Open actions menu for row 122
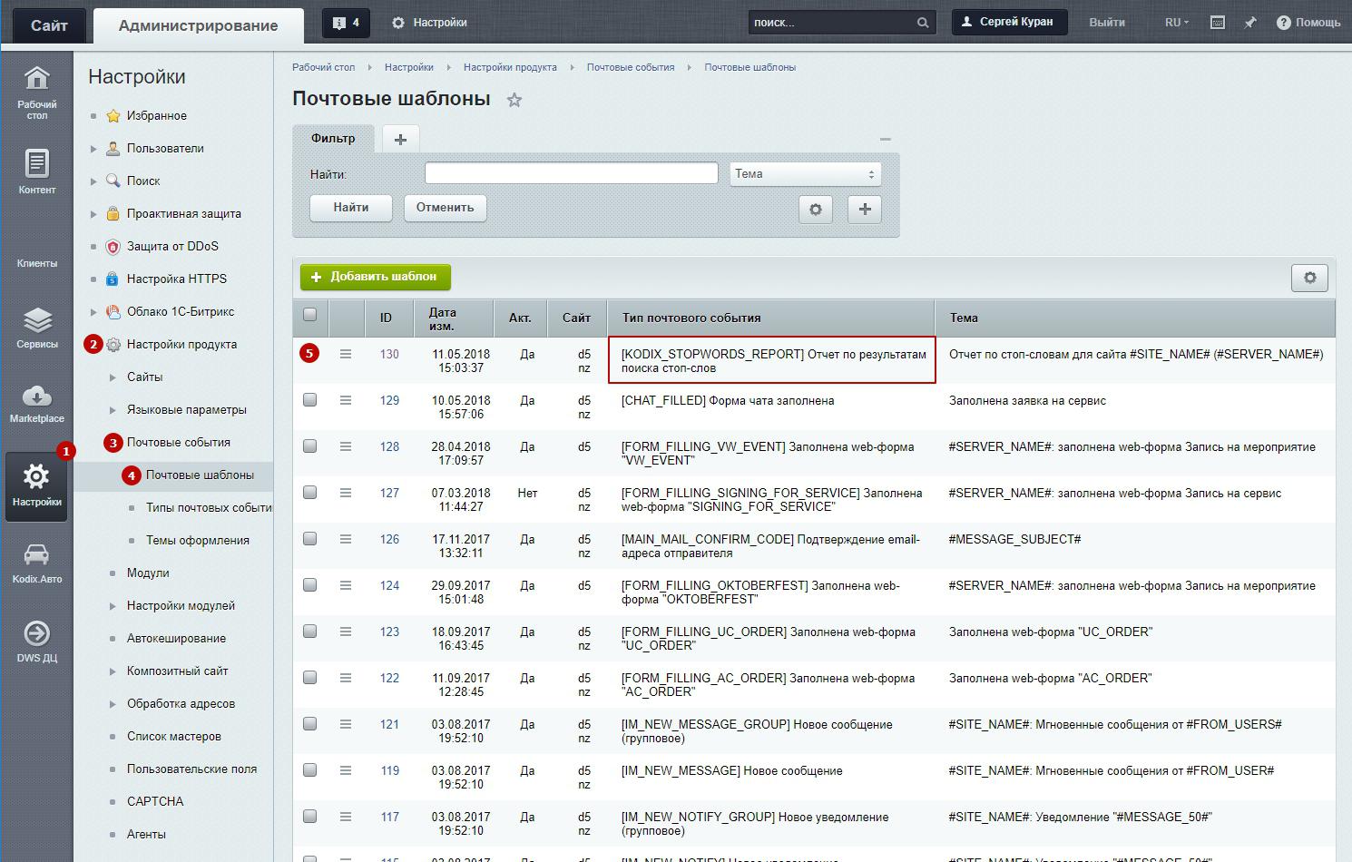The image size is (1352, 862). click(x=346, y=678)
